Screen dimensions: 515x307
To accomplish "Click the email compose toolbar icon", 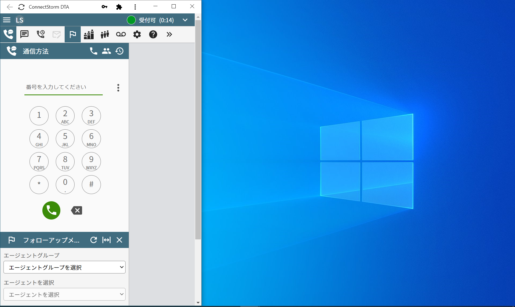I will tap(57, 34).
